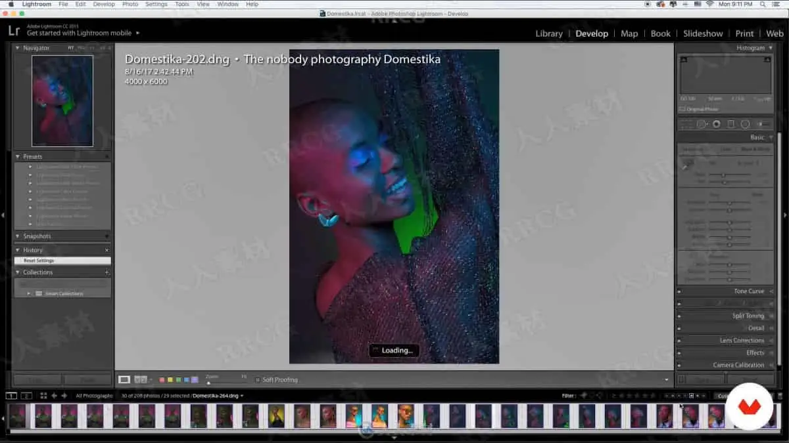Open the toolbar content dropdown arrow
789x443 pixels.
click(x=667, y=380)
